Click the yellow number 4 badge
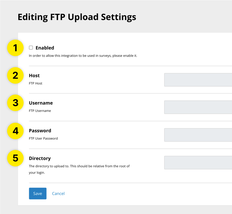This screenshot has width=232, height=214. [15, 131]
